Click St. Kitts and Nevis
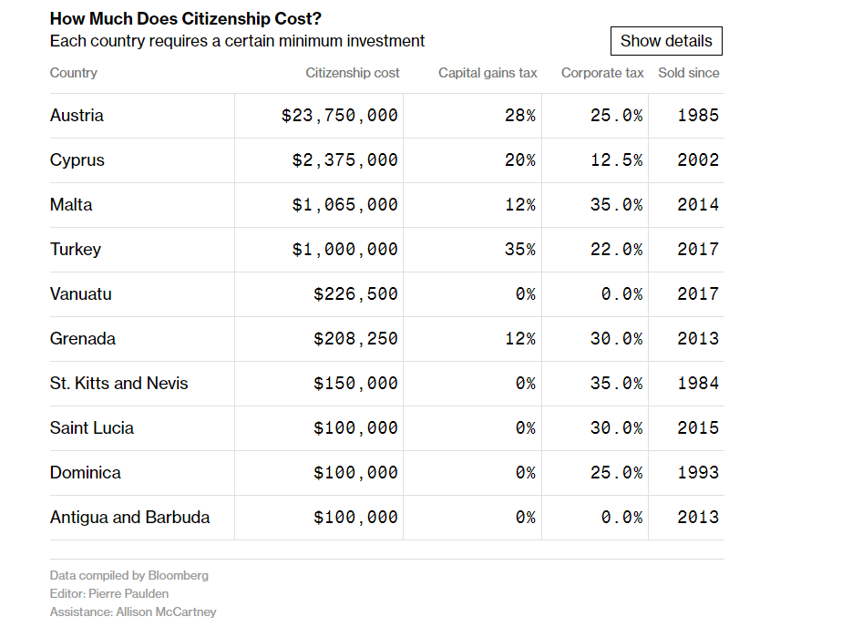The width and height of the screenshot is (842, 627). tap(119, 384)
